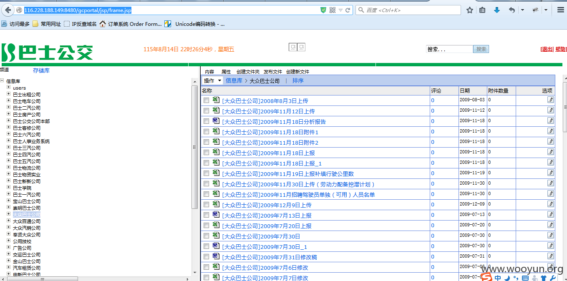
Task: Expand the 巴士出租公司 node
Action: [8, 94]
